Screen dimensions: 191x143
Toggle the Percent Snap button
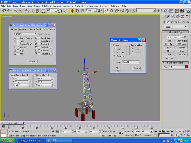click(x=117, y=11)
